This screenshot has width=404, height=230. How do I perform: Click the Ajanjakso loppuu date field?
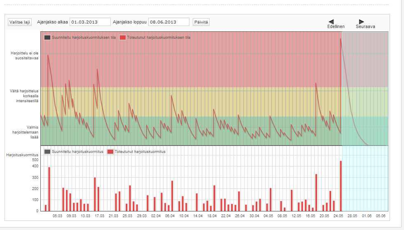coord(168,22)
